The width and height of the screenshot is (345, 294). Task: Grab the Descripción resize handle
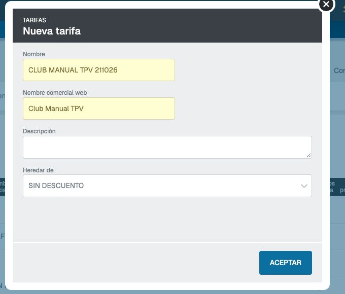[x=308, y=155]
